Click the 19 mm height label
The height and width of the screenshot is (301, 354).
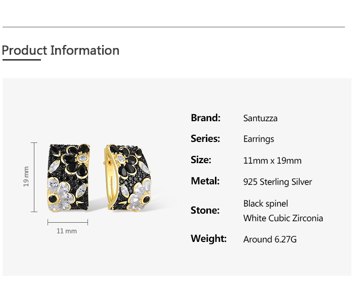pyautogui.click(x=26, y=177)
